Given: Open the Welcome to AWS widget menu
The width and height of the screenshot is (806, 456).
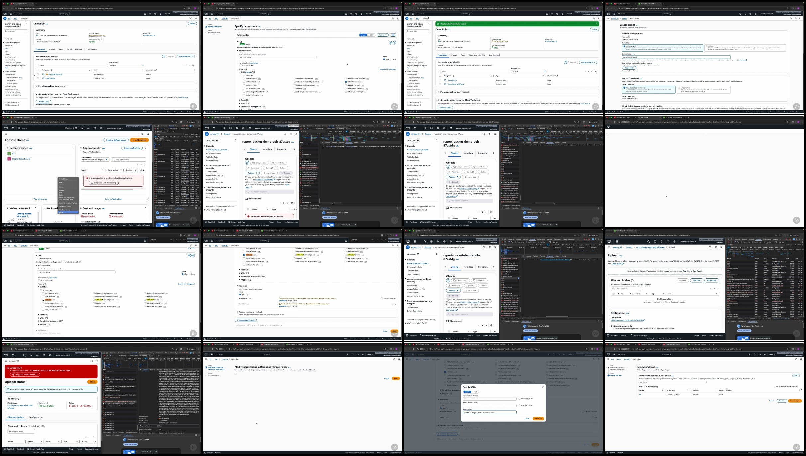Looking at the screenshot, I should (35, 208).
